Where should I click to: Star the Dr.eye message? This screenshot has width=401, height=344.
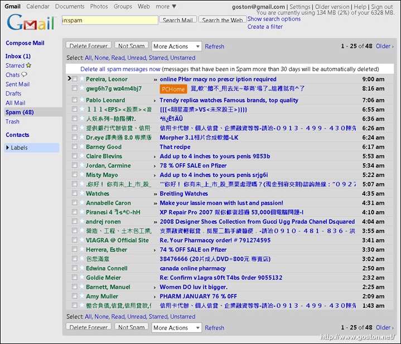pos(82,137)
